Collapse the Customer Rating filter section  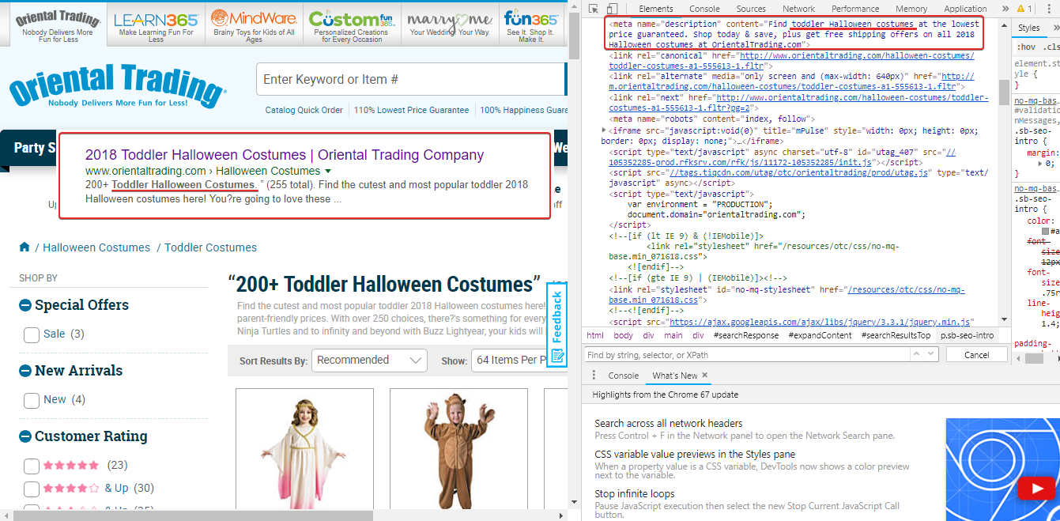click(25, 436)
